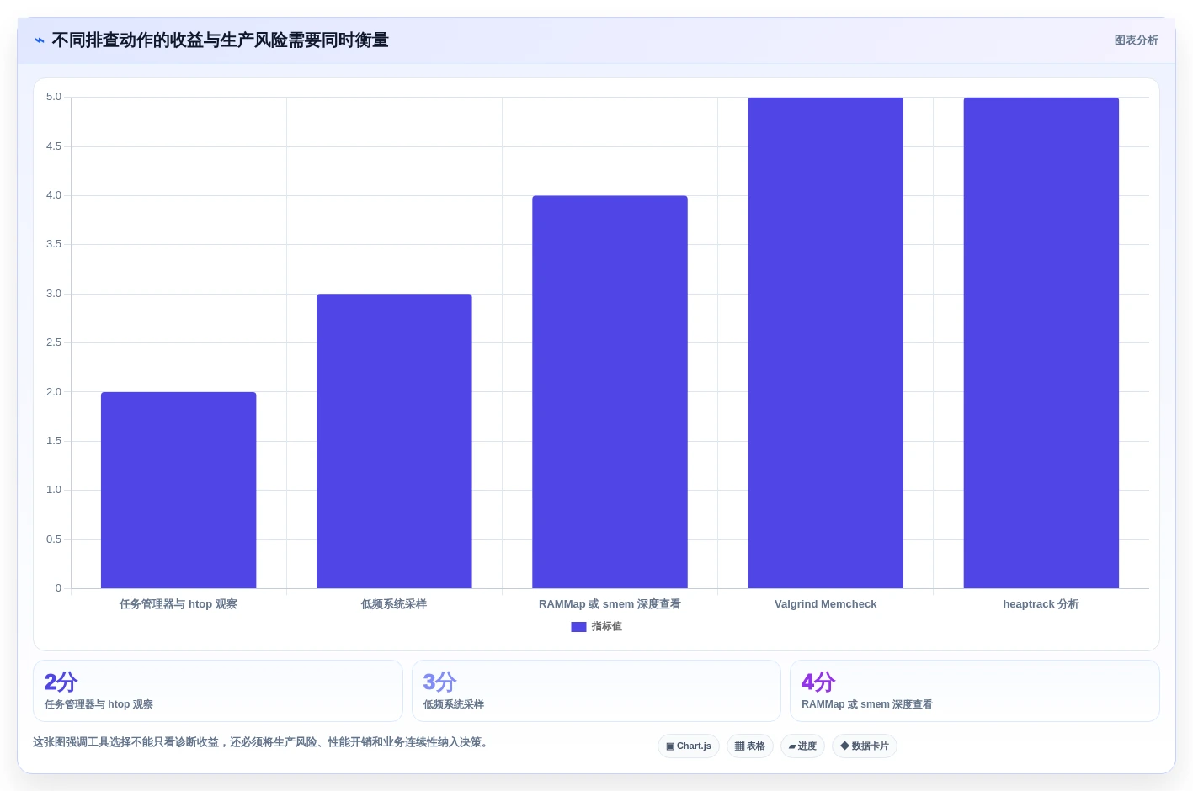Click the 0 y-axis tick label

(58, 588)
